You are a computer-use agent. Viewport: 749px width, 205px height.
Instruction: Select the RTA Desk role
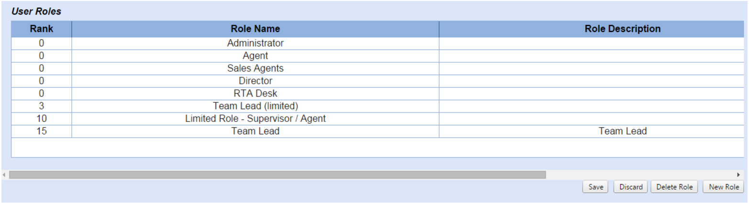click(255, 94)
